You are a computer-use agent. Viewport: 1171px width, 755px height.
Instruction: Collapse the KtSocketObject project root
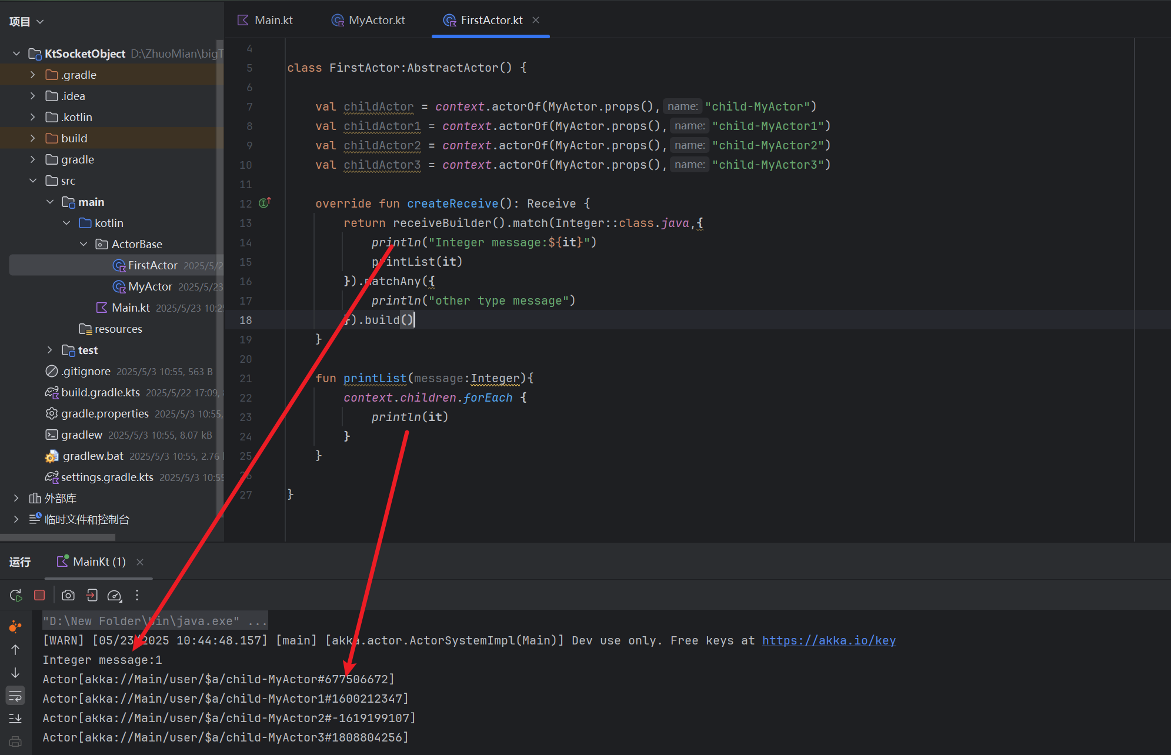coord(16,54)
